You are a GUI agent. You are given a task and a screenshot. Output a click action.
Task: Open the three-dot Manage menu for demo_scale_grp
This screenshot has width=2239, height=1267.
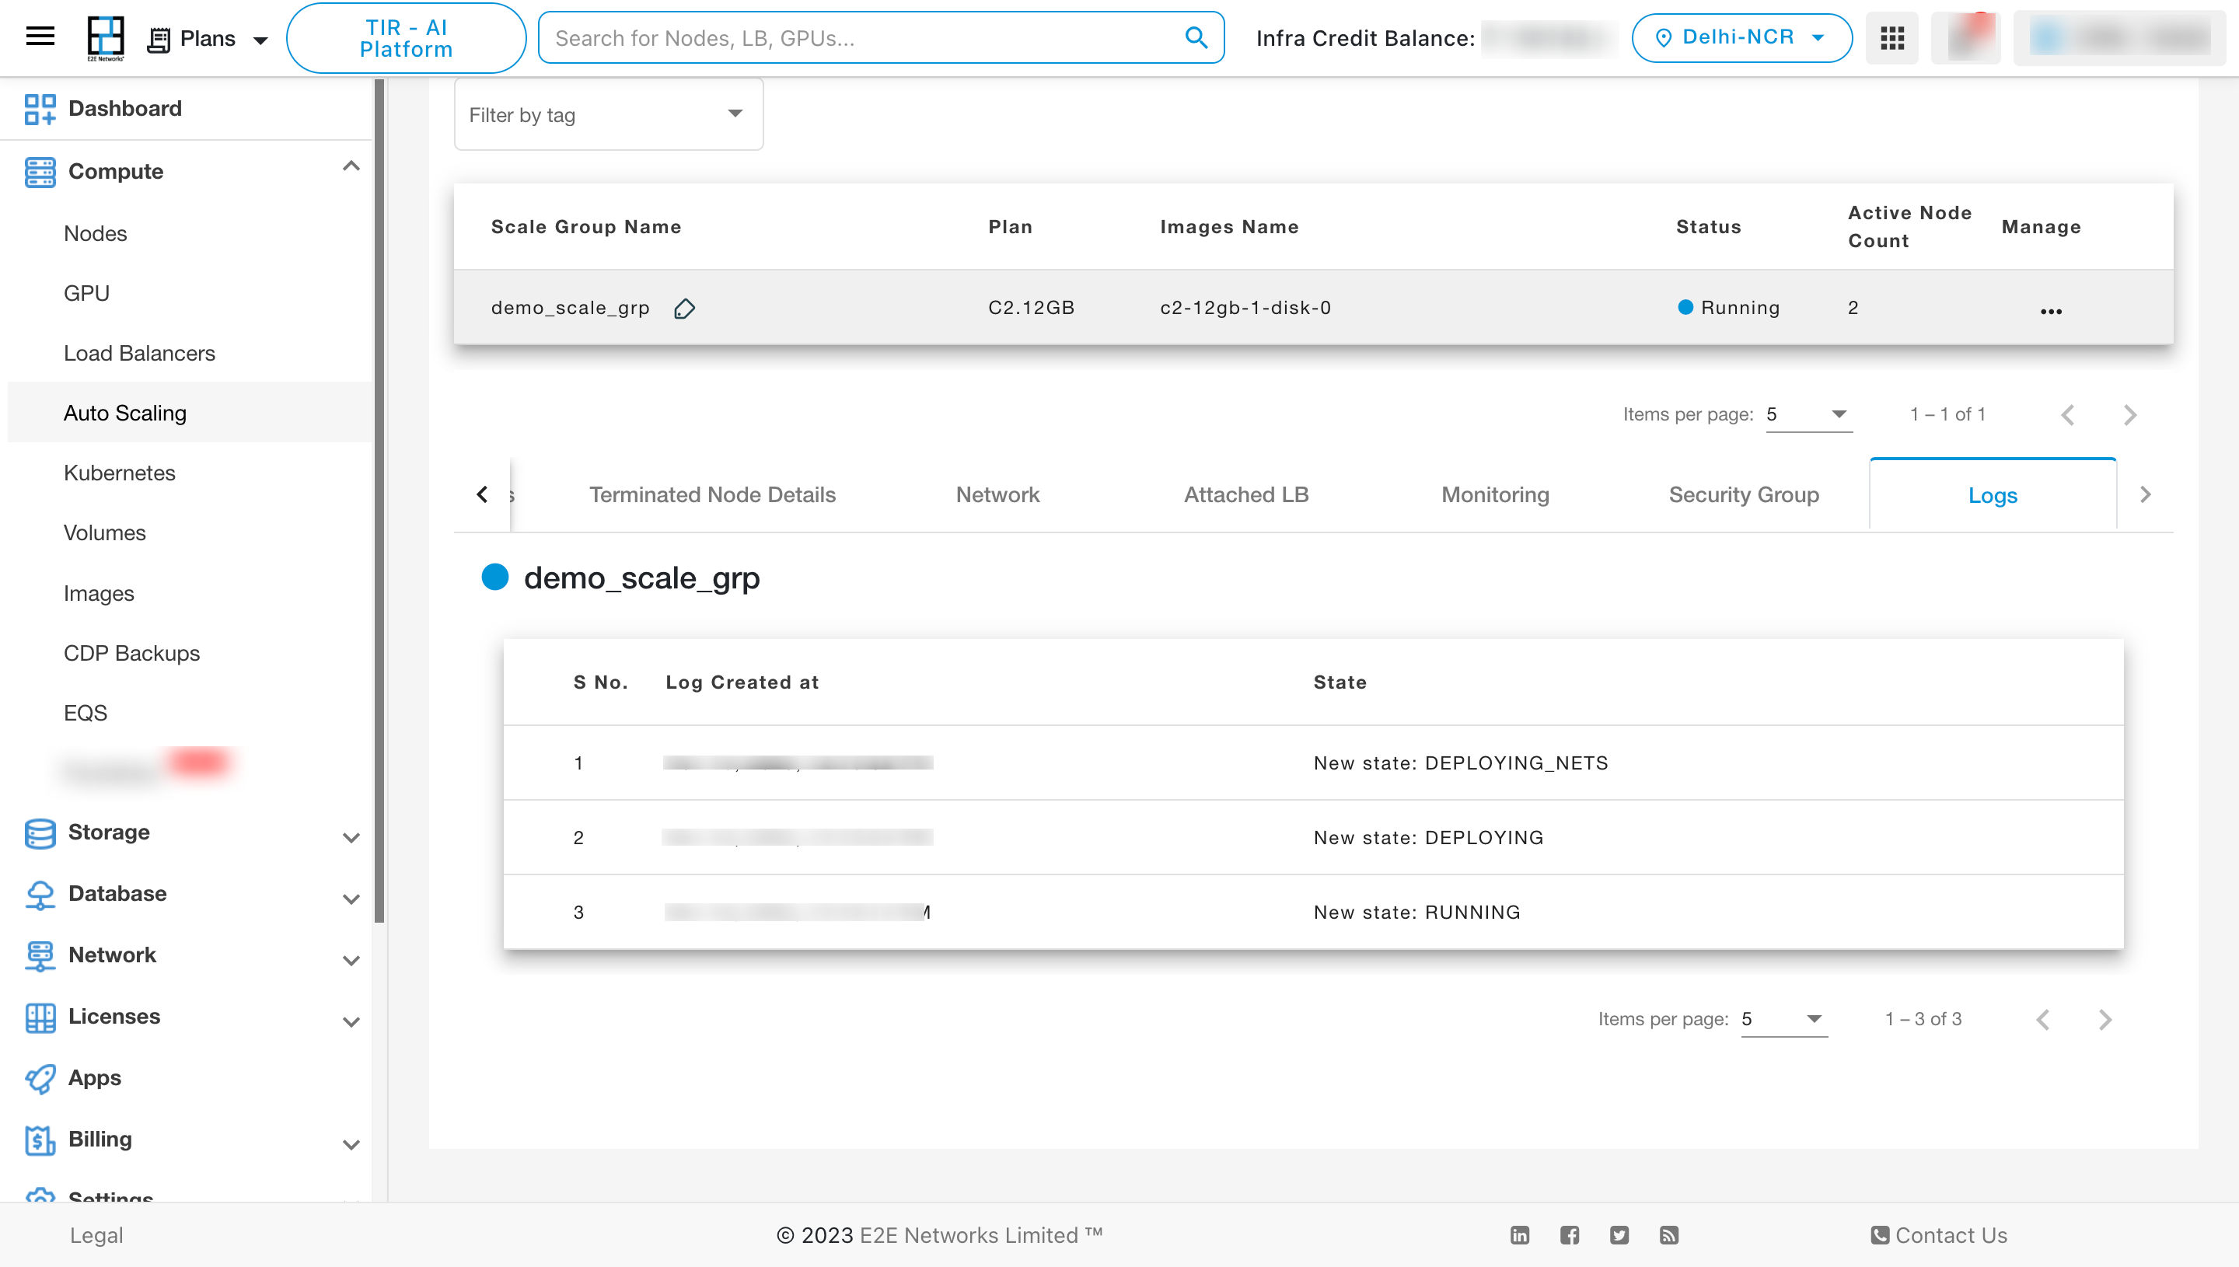click(x=2051, y=311)
